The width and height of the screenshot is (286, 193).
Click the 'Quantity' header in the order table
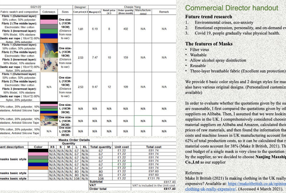click(x=69, y=144)
